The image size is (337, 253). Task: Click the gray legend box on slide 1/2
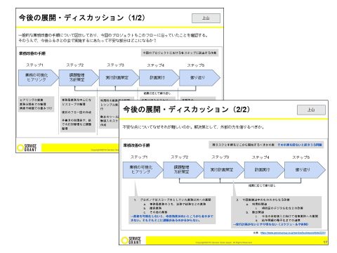[180, 53]
